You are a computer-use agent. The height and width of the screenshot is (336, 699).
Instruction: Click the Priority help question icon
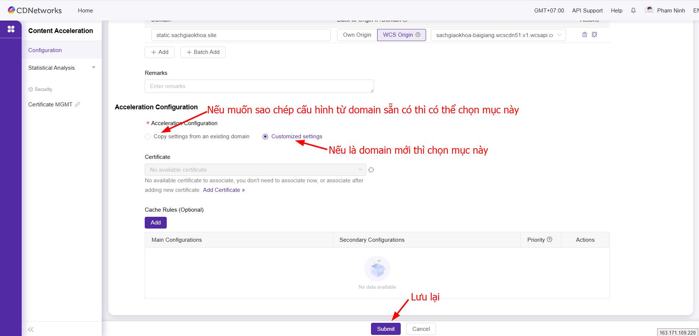[x=550, y=240]
